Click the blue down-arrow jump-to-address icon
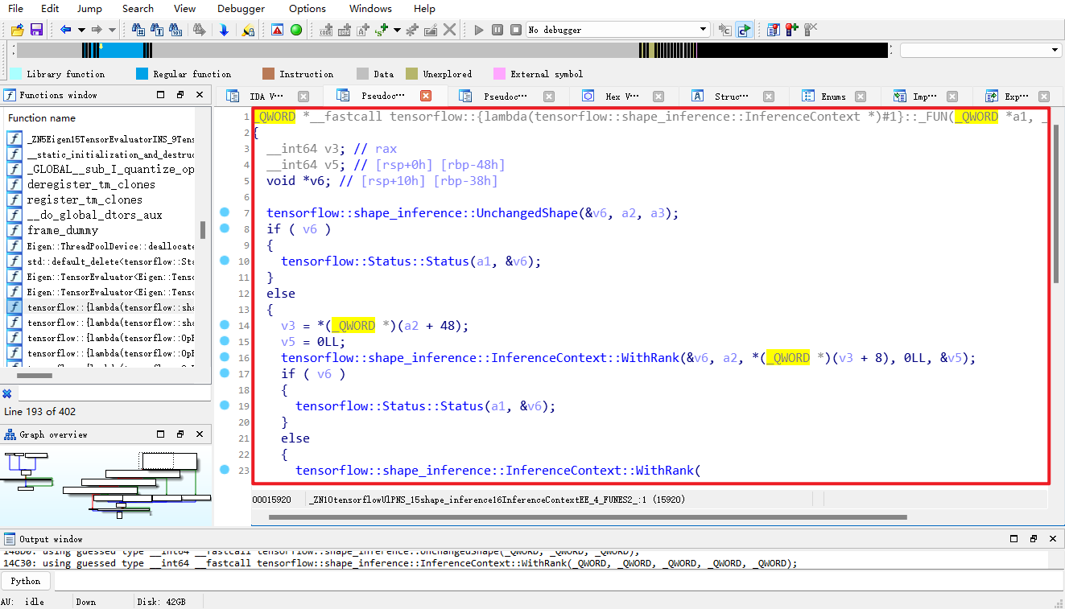 [224, 30]
